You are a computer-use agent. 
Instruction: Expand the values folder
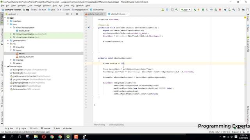[11, 63]
